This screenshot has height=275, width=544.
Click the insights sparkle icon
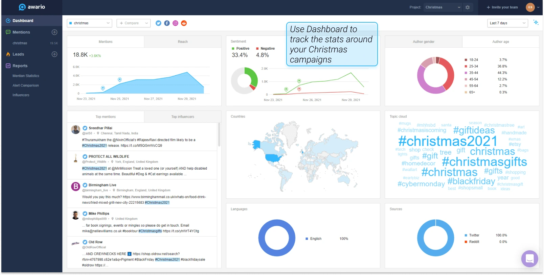click(536, 22)
